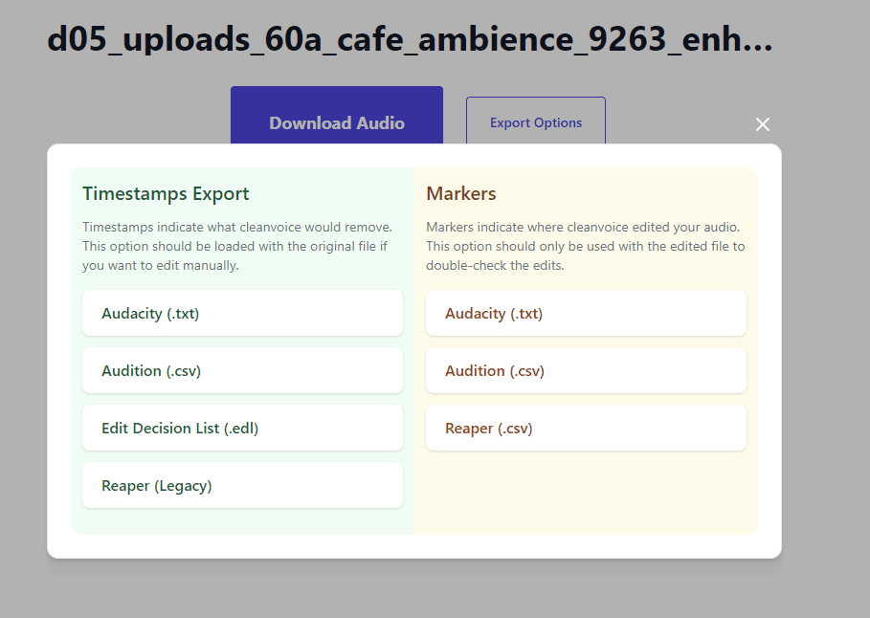The width and height of the screenshot is (870, 618).
Task: Choose Audition (.csv) under Timestamps Export
Action: 242,370
